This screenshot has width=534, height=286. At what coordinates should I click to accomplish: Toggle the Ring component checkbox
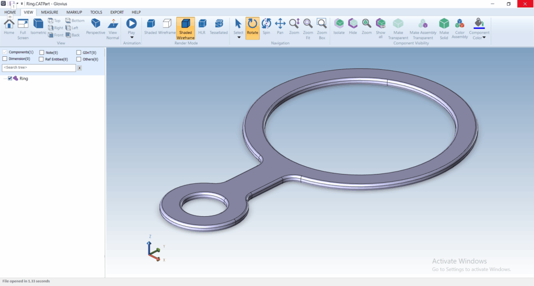[x=10, y=79]
